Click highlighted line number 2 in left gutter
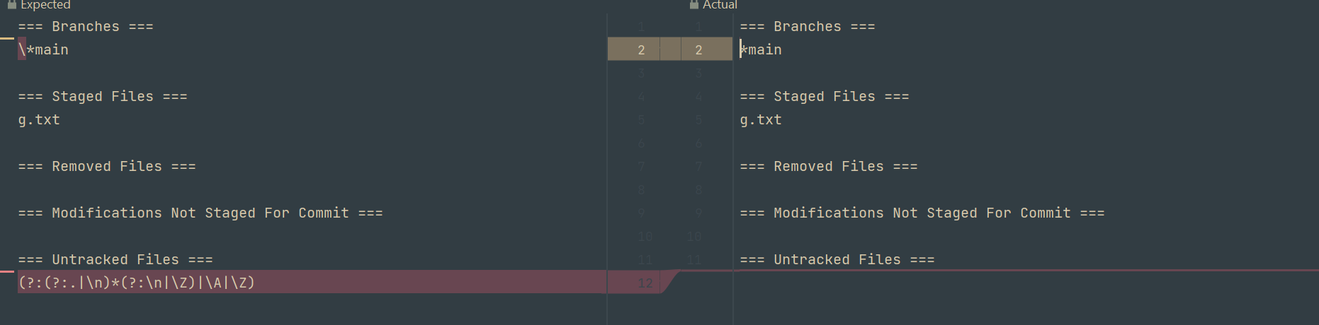 point(641,49)
